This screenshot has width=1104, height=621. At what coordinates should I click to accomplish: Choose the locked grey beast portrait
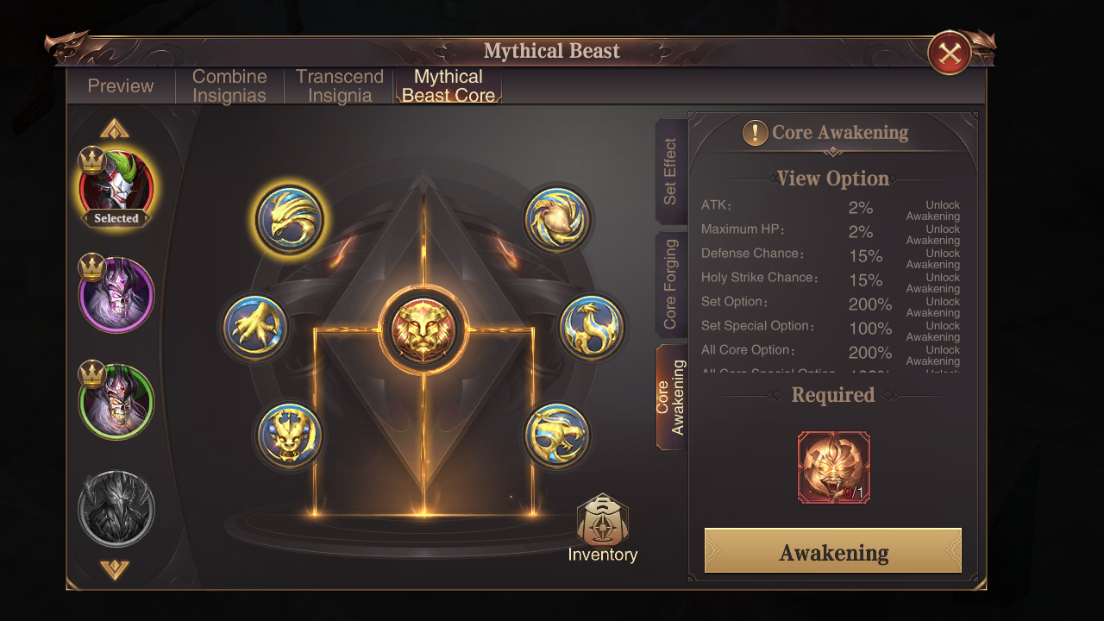pyautogui.click(x=116, y=509)
